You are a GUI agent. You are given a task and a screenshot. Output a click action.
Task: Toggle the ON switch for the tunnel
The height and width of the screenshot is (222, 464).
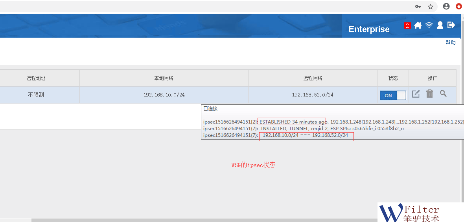point(393,95)
